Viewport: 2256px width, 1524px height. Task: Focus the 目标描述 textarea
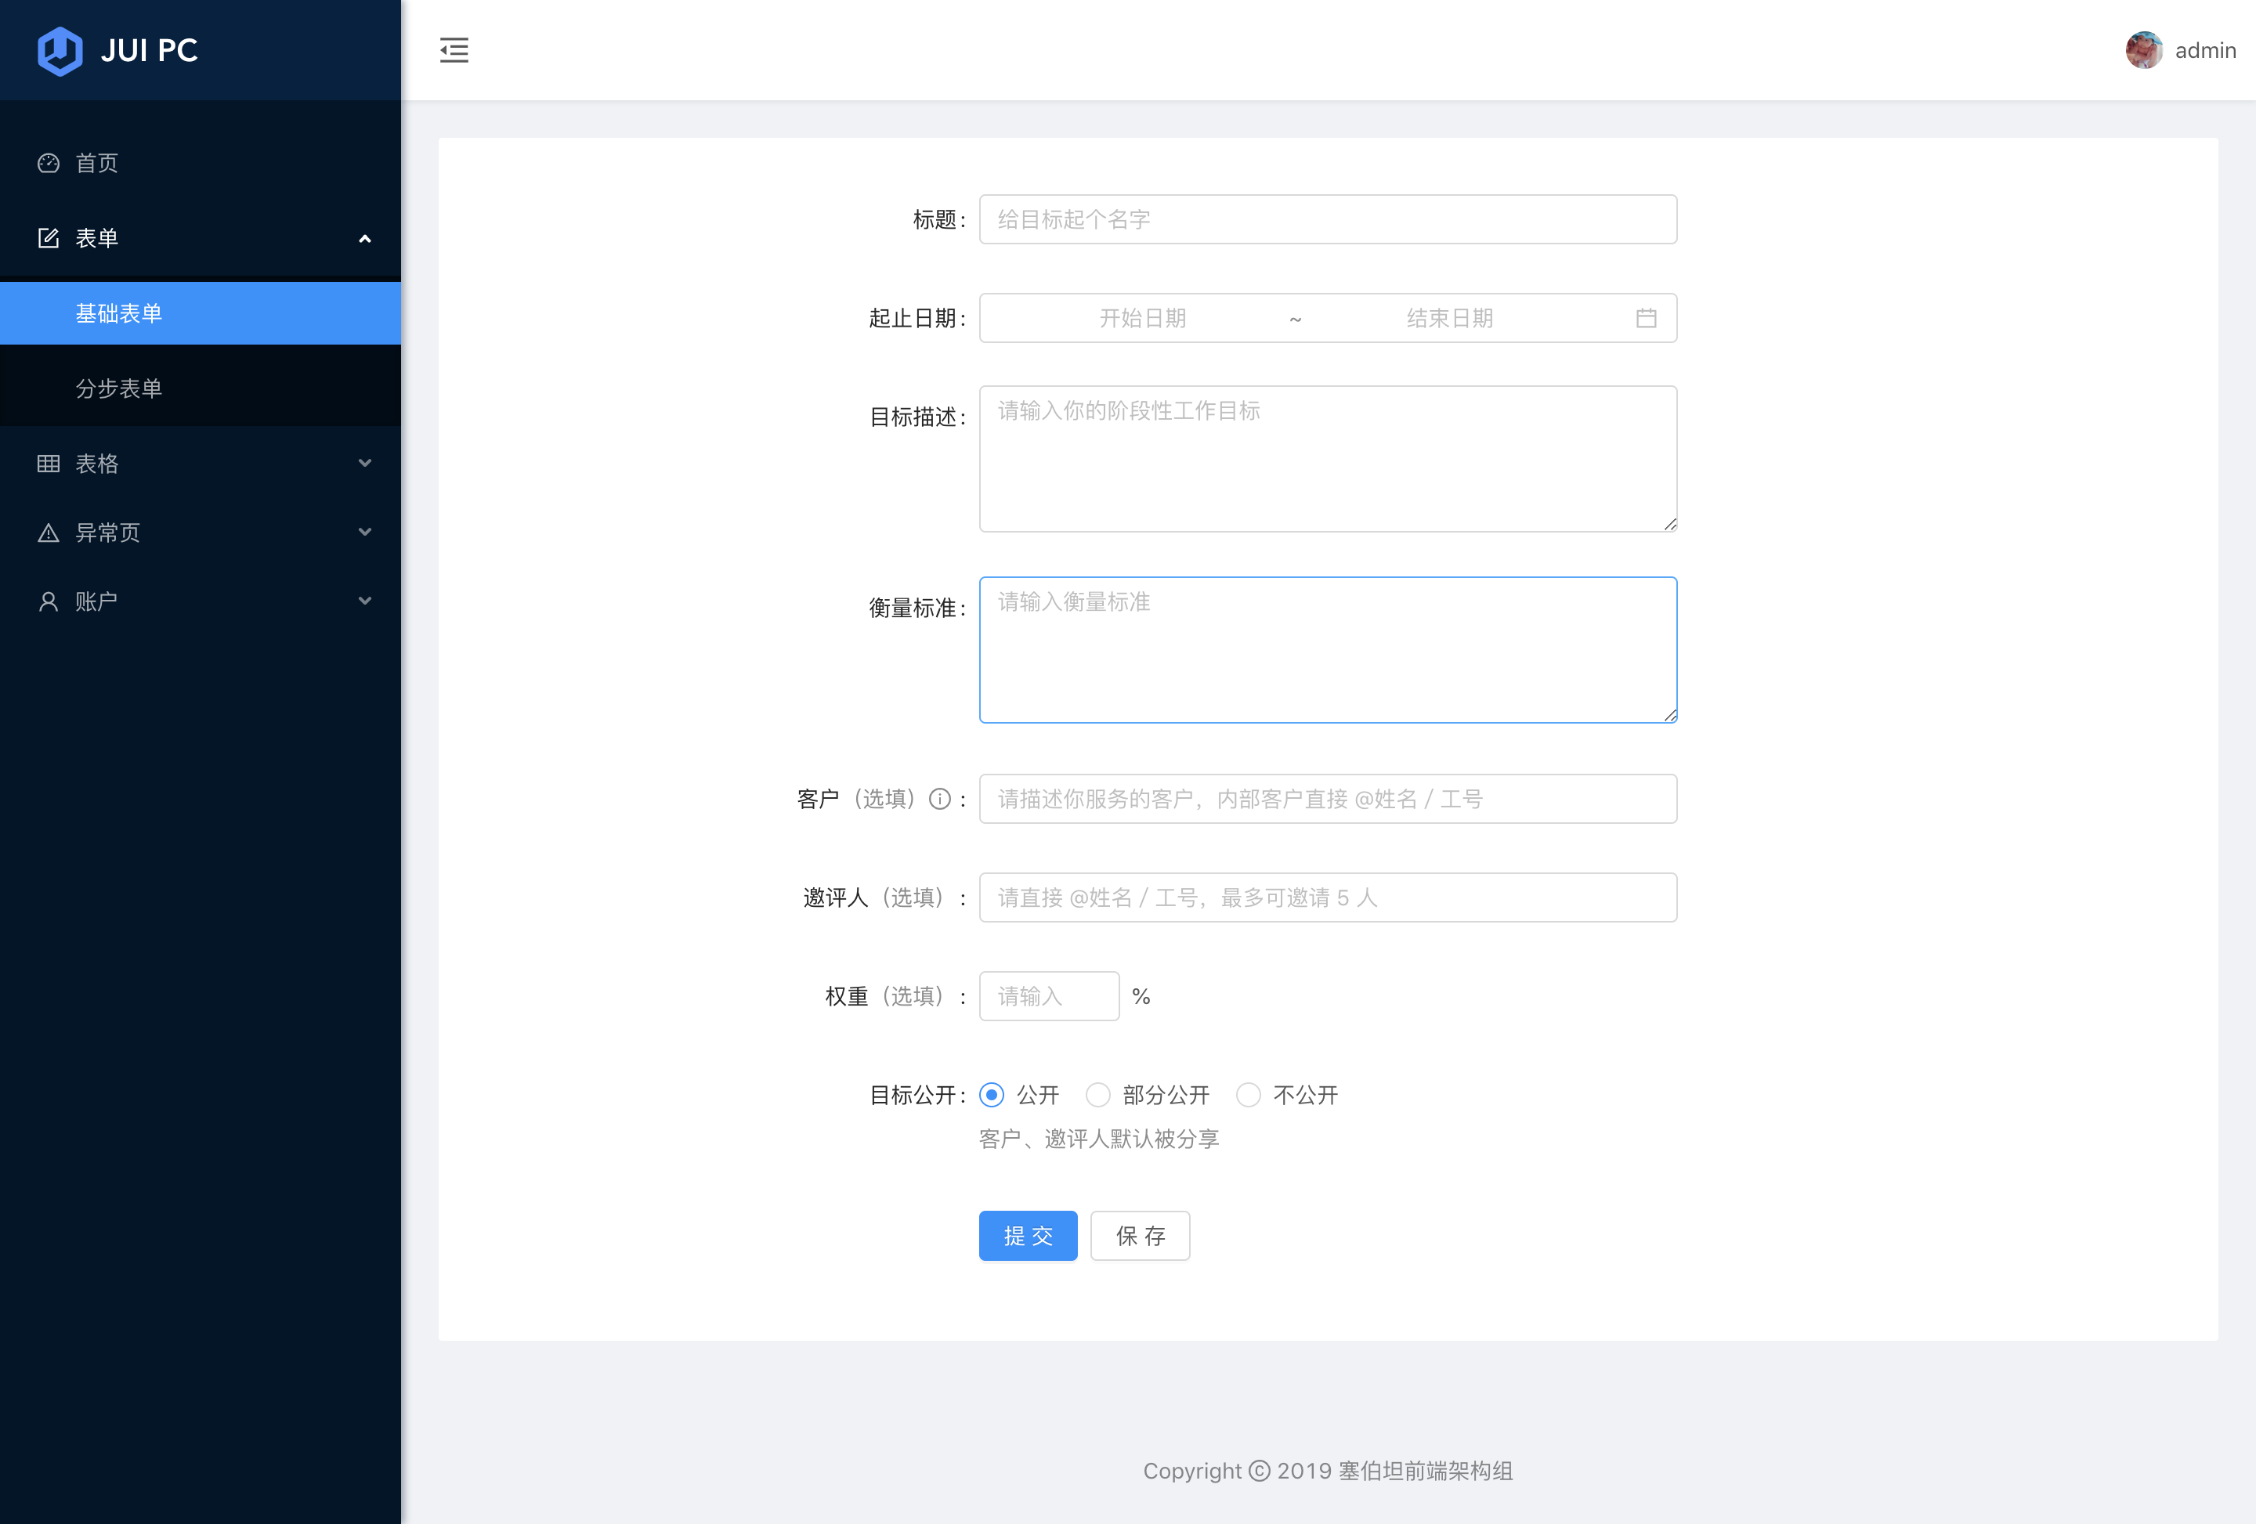[1328, 459]
